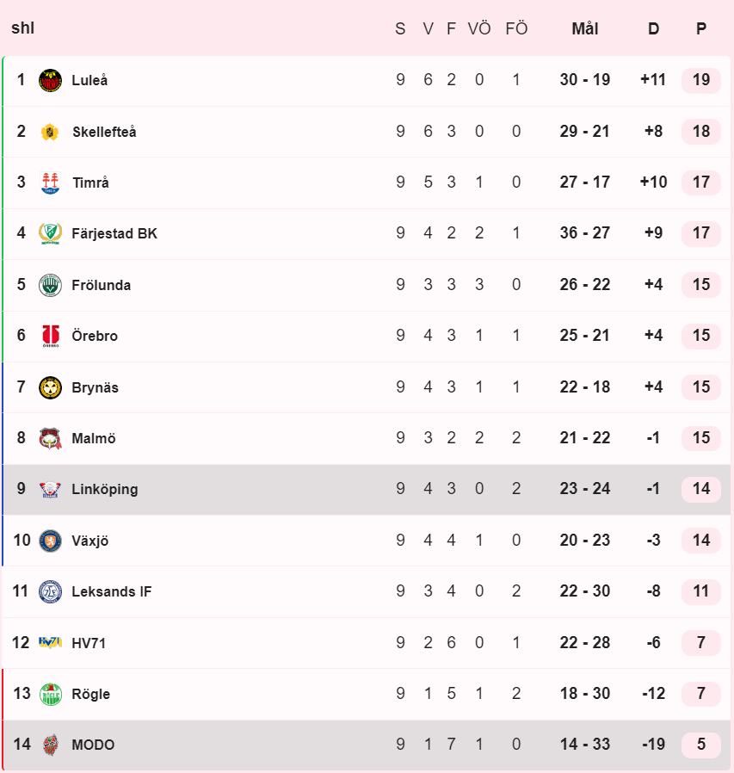734x773 pixels.
Task: Click the Rögle team logo
Action: [x=50, y=694]
